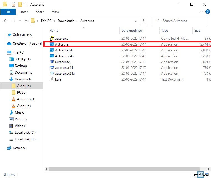Click the Documents icon in sidebar
The height and width of the screenshot is (178, 211).
point(11,72)
